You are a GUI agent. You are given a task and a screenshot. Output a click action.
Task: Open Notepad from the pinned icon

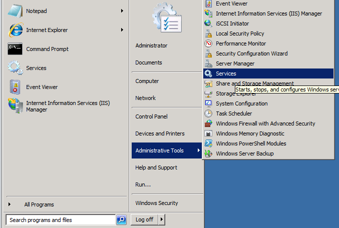pyautogui.click(x=15, y=11)
